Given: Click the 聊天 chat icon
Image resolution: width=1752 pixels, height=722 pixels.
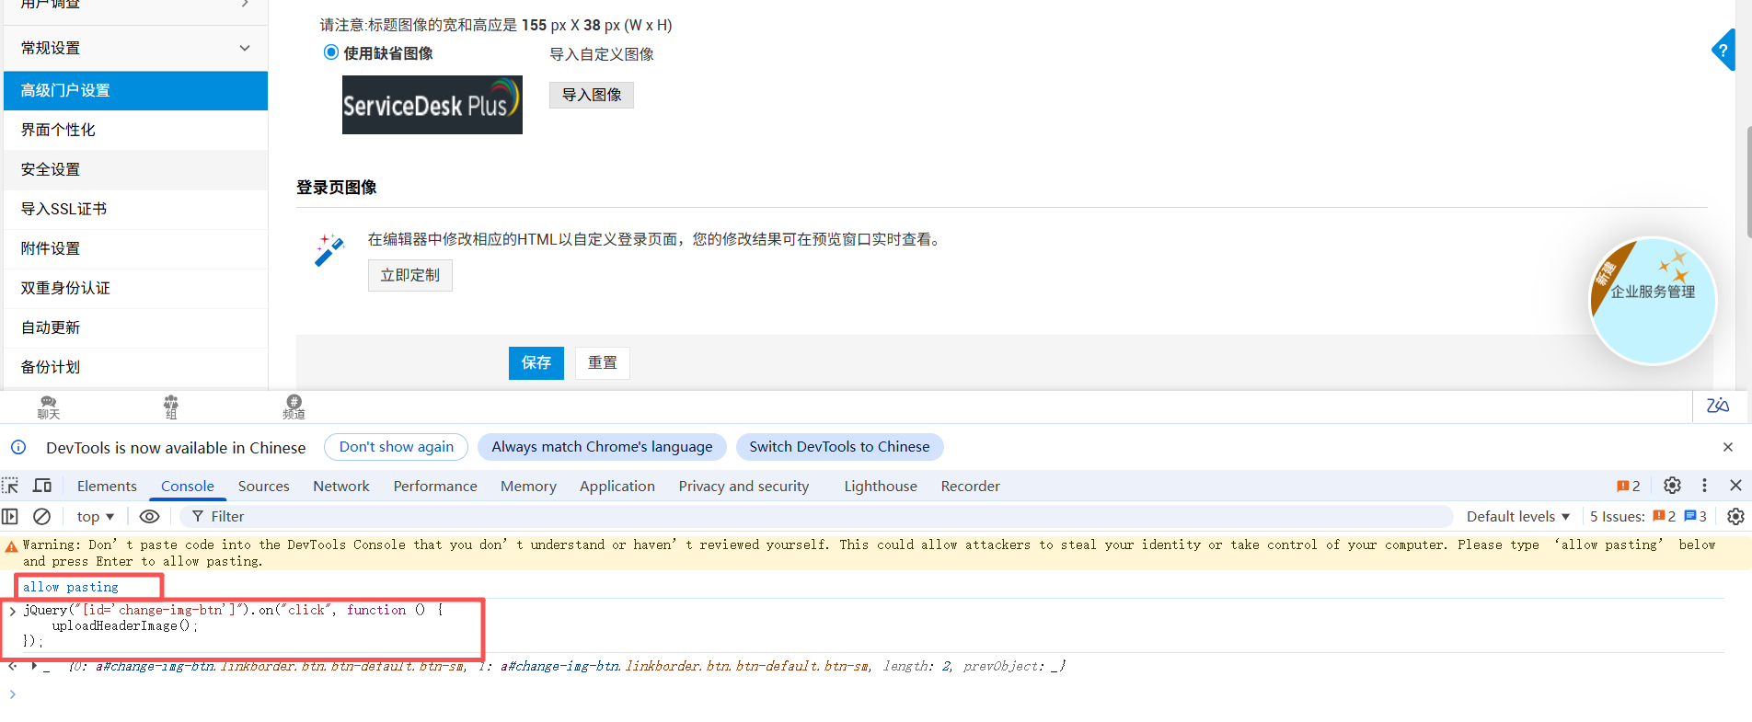Looking at the screenshot, I should click(x=49, y=407).
